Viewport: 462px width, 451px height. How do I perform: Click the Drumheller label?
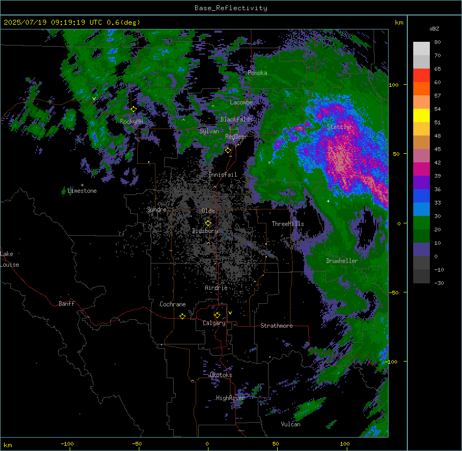(x=342, y=261)
